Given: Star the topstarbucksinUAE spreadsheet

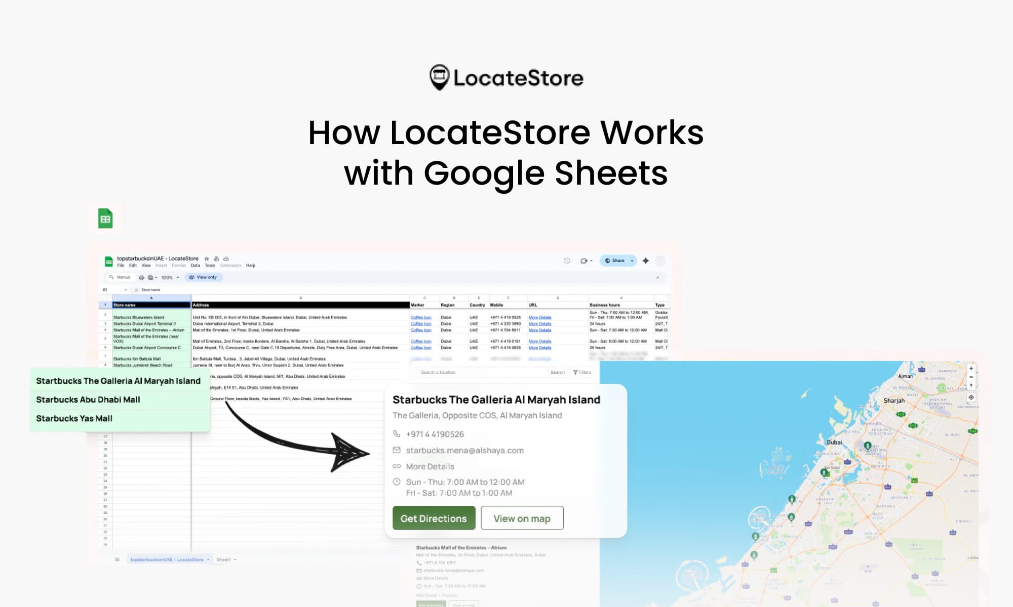Looking at the screenshot, I should [207, 258].
